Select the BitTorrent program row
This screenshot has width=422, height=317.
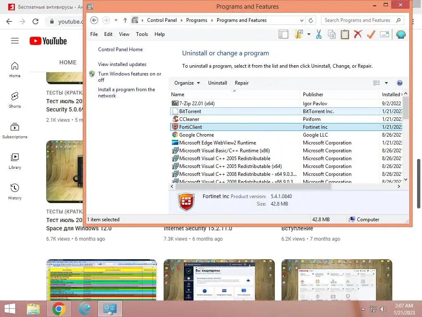pyautogui.click(x=286, y=111)
